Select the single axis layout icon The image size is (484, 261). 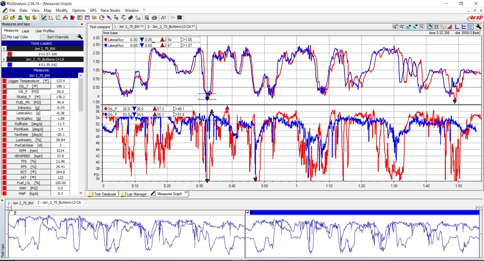tap(457, 27)
